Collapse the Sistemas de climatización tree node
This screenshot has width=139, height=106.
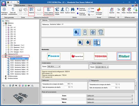point(4,56)
